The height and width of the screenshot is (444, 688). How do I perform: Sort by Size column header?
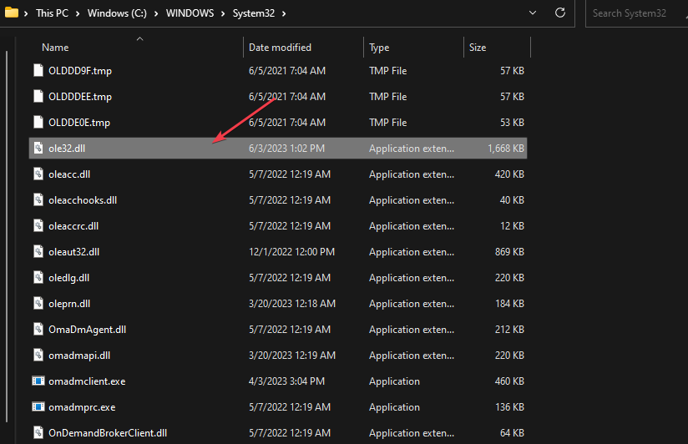click(478, 48)
